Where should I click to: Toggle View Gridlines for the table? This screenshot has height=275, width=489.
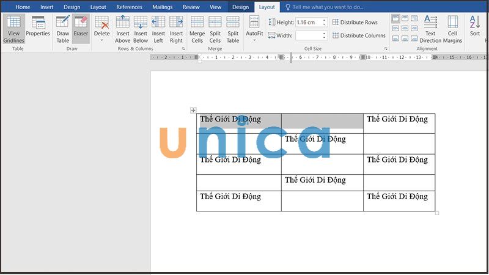(x=13, y=29)
